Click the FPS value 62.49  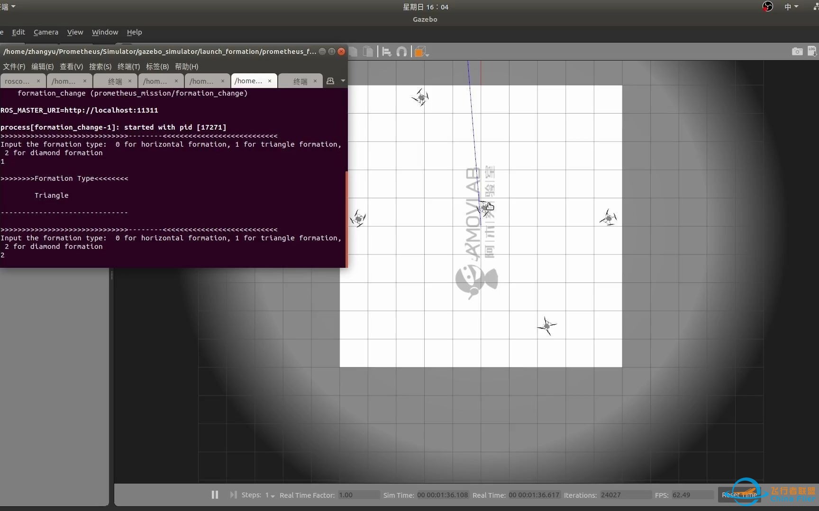pyautogui.click(x=692, y=495)
